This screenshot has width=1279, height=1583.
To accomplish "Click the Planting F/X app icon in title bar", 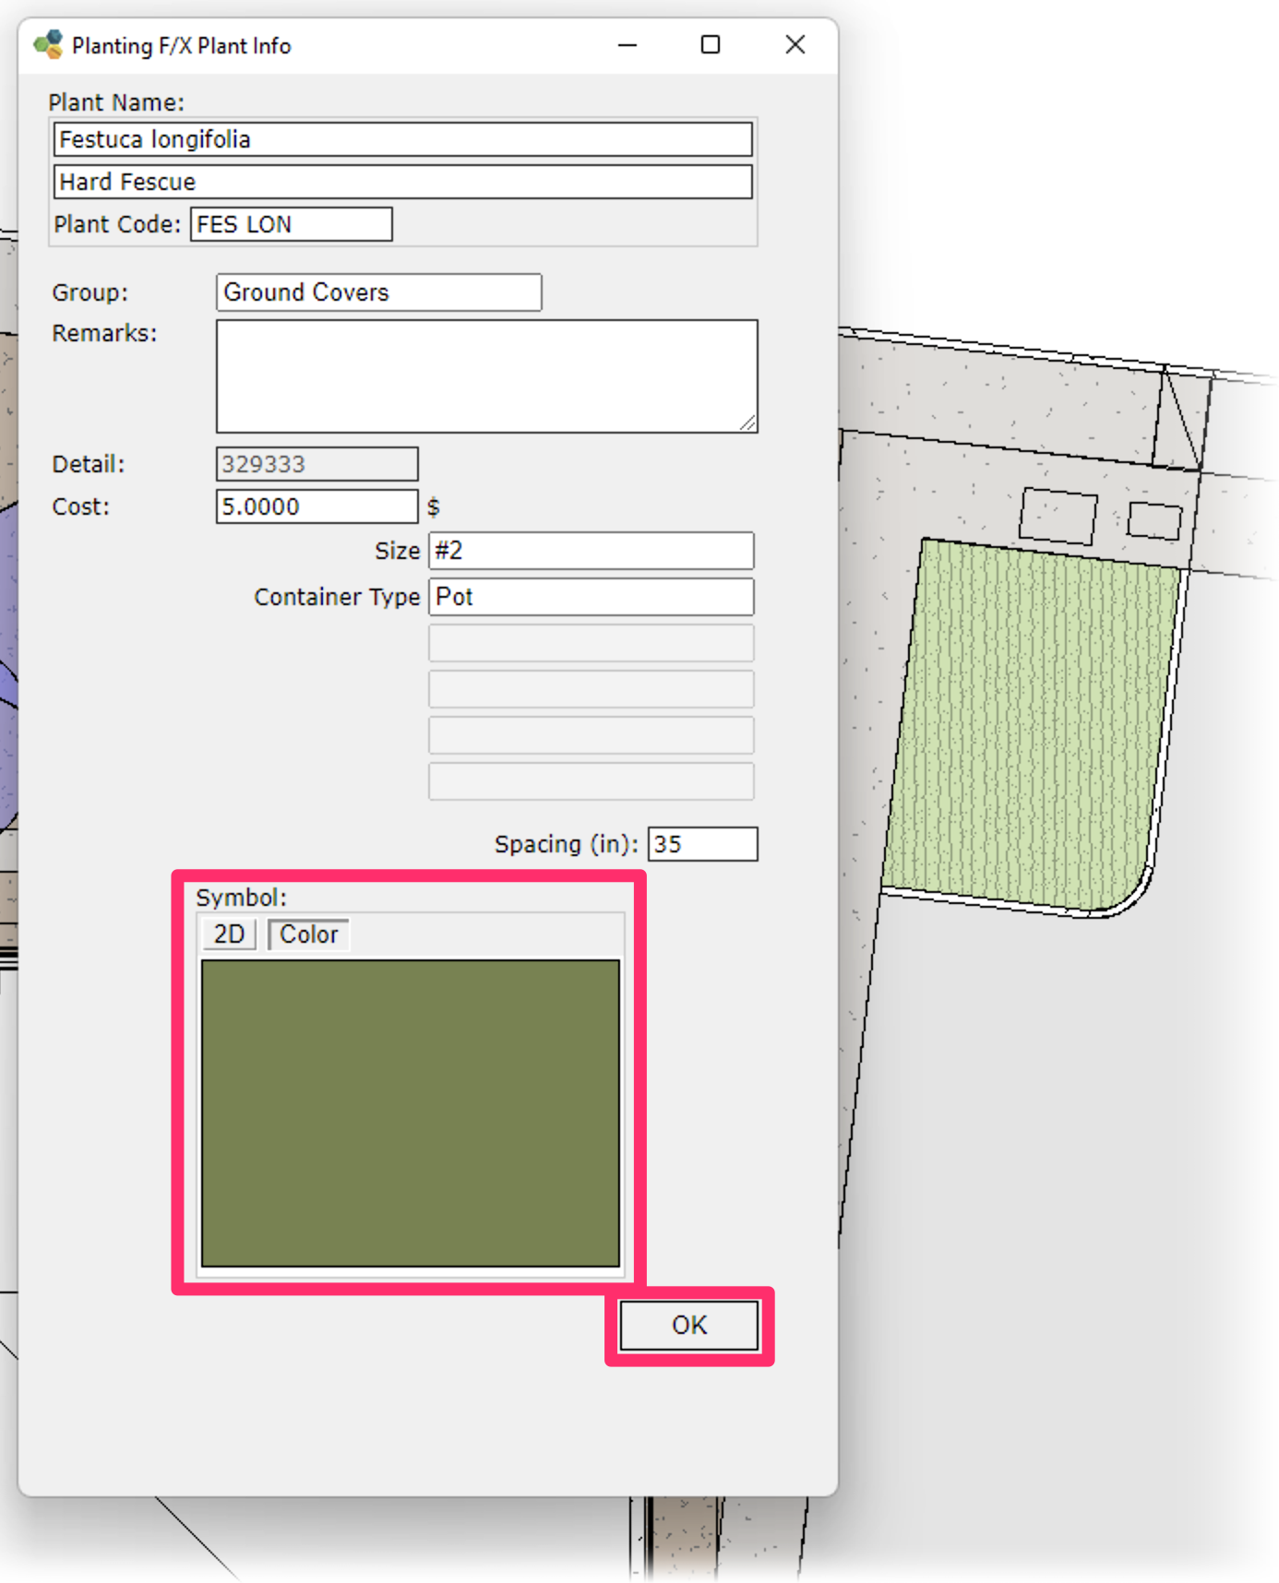I will pyautogui.click(x=48, y=44).
